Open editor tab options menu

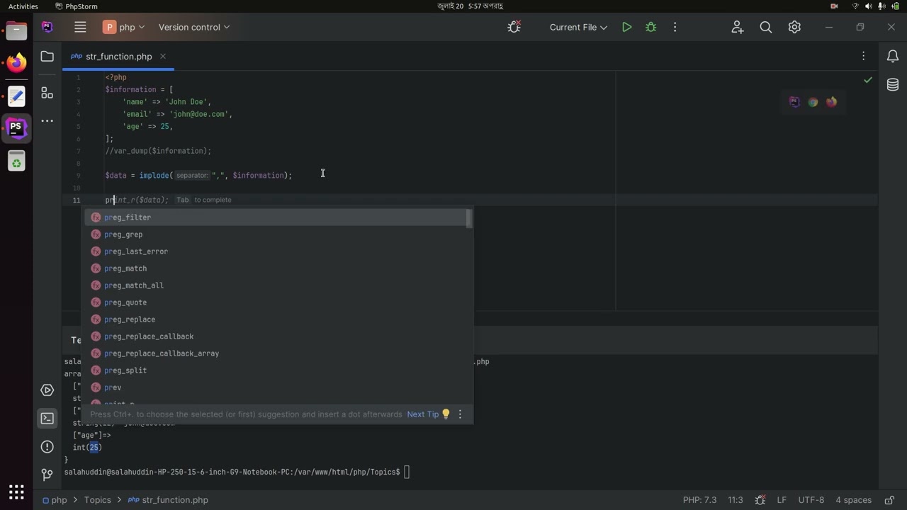click(863, 57)
